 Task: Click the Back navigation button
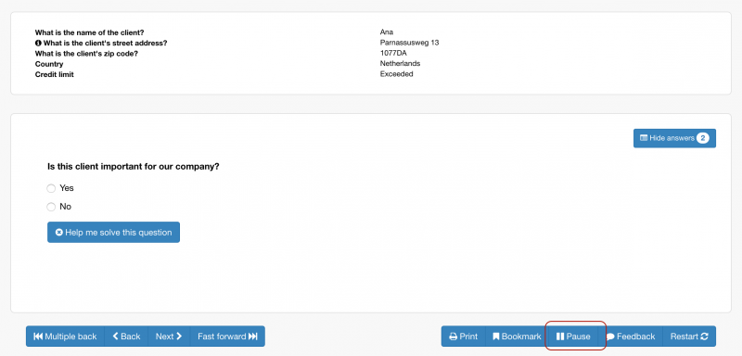126,337
